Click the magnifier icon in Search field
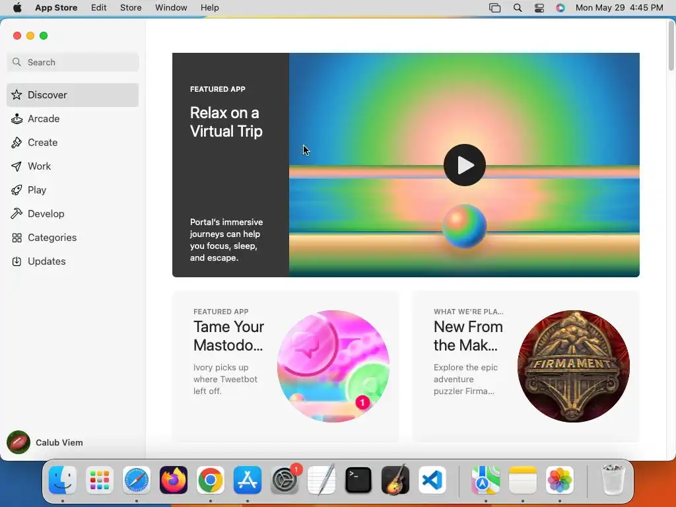Viewport: 676px width, 507px height. [17, 62]
